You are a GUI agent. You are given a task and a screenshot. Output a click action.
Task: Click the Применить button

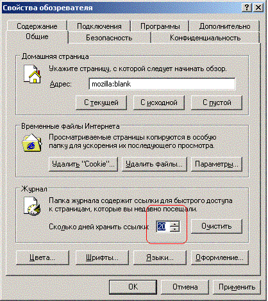237,287
